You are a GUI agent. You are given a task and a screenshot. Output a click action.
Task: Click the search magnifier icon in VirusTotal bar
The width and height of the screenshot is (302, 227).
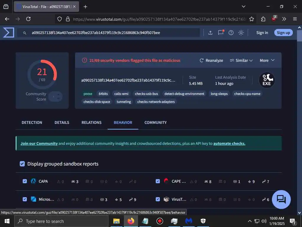click(25, 33)
